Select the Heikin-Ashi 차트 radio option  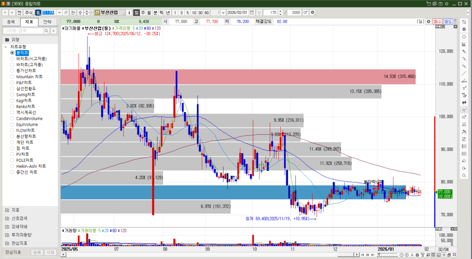pos(12,166)
